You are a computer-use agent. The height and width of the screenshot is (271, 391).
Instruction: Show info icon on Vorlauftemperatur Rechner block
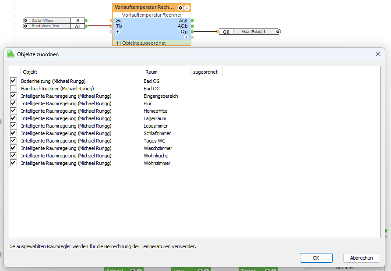187,8
